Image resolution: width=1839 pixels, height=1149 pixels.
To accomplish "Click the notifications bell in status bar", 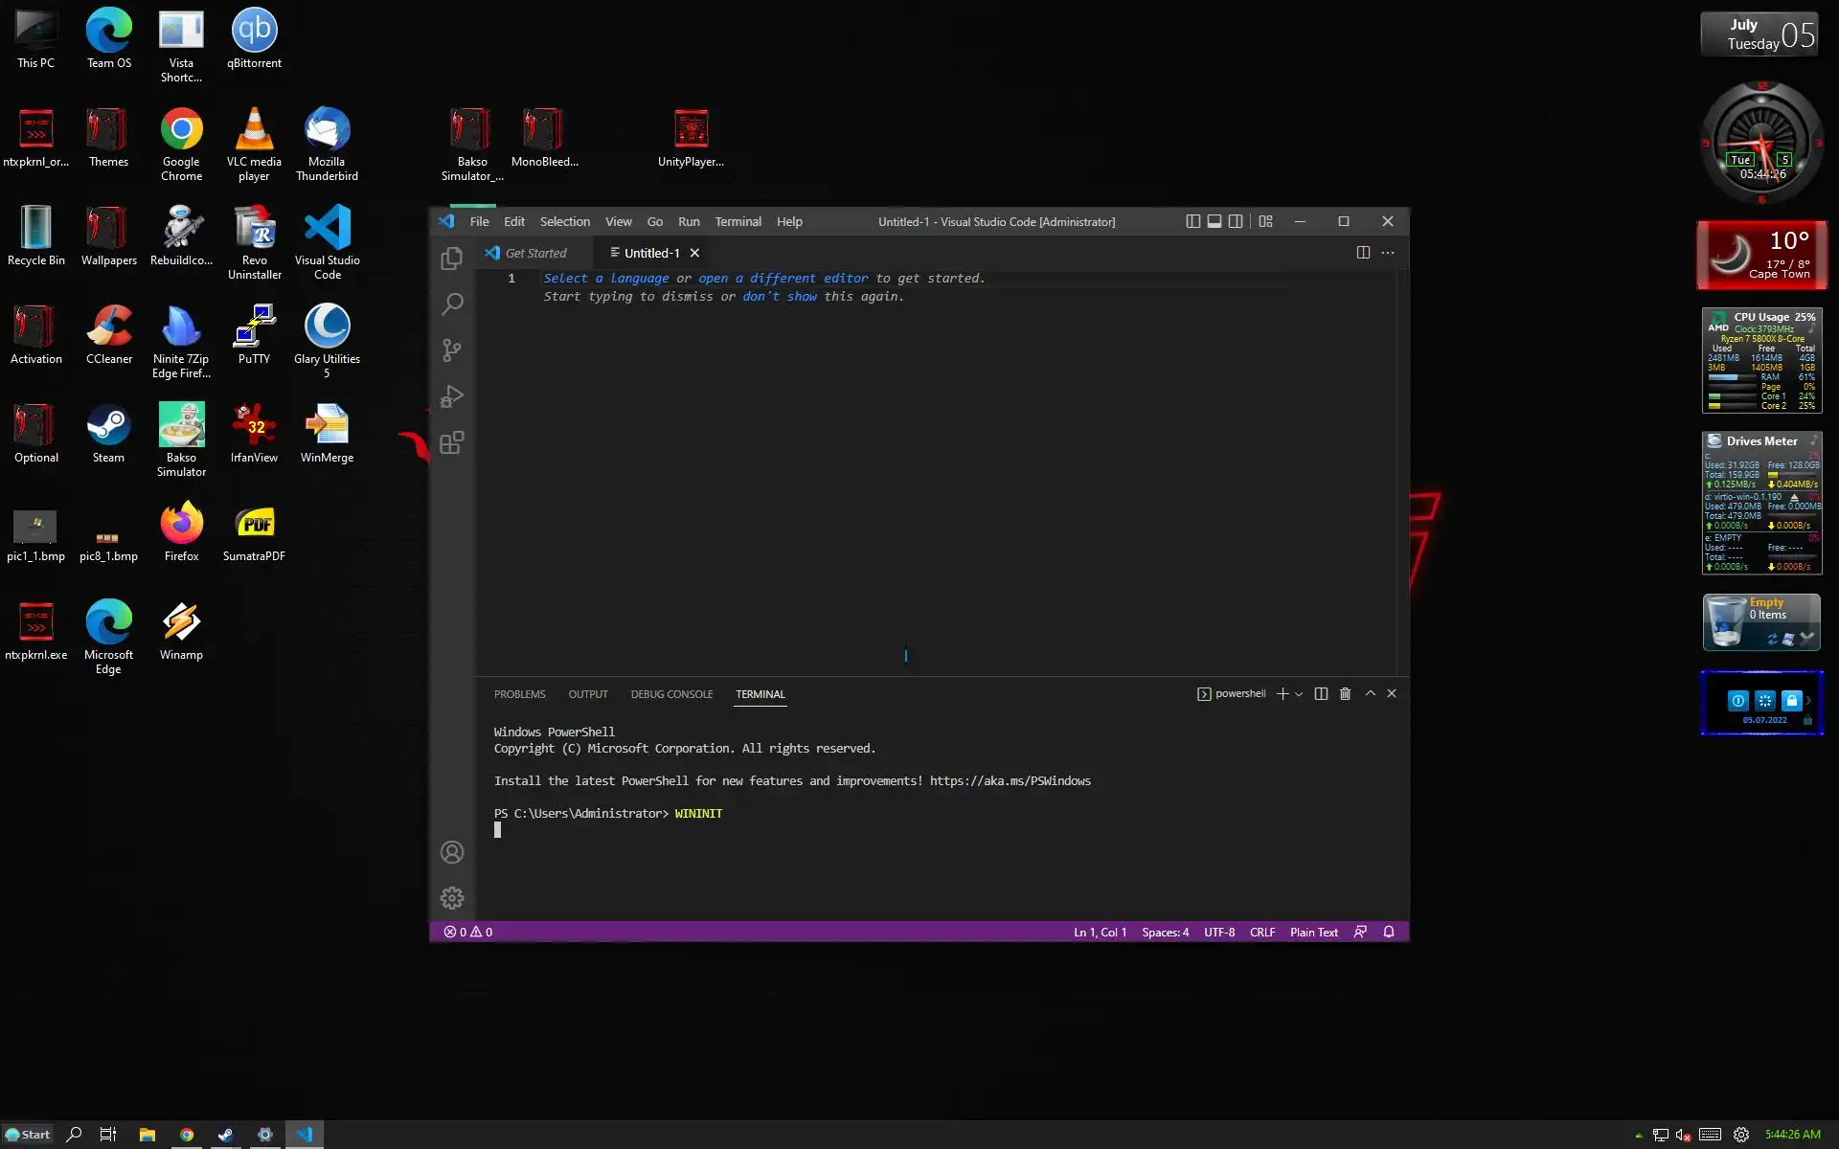I will click(1389, 932).
